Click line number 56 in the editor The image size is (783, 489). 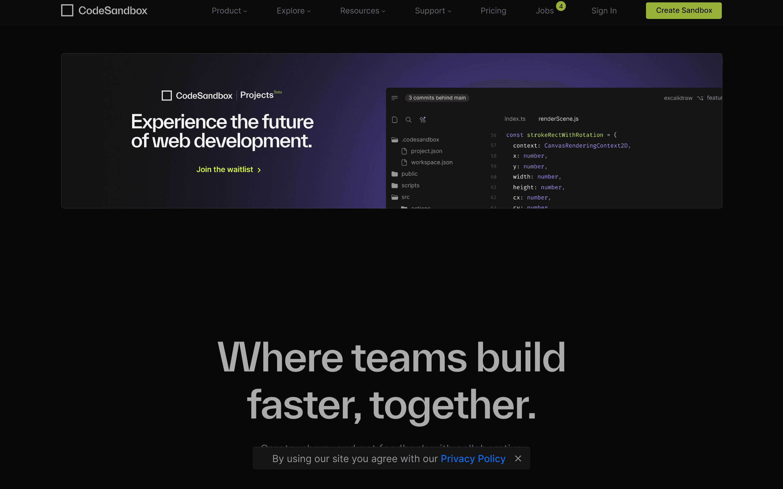493,135
